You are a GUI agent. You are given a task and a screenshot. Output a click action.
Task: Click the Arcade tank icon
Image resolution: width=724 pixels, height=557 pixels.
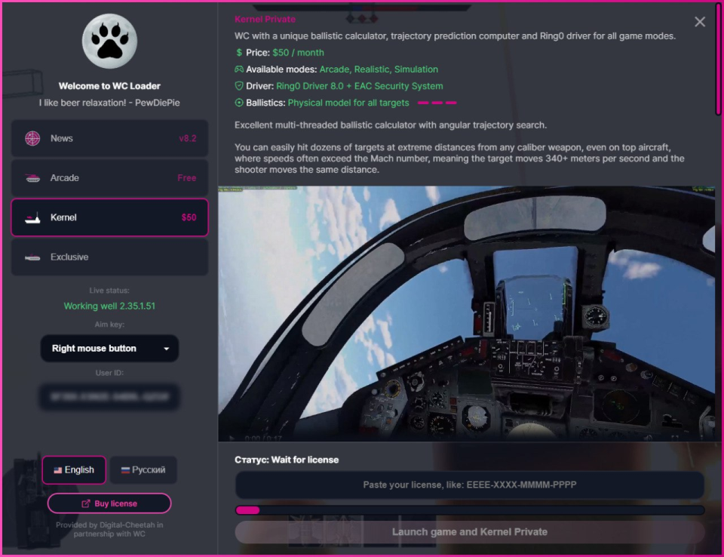click(32, 178)
